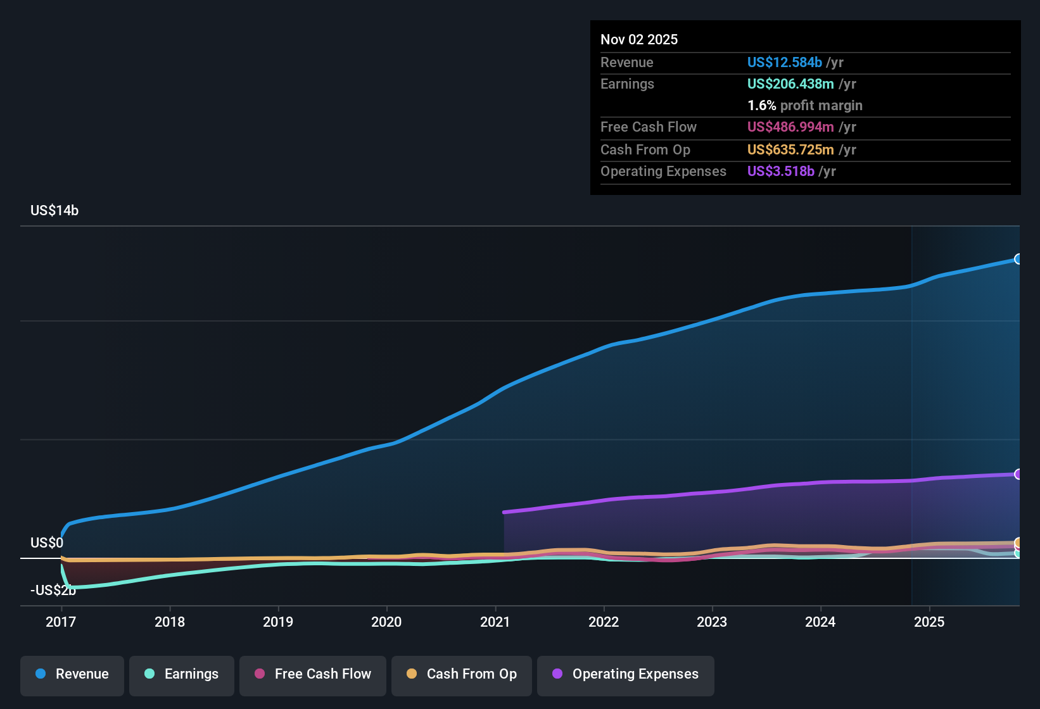The image size is (1040, 709).
Task: Collapse the profit margin detail row
Action: (x=804, y=106)
